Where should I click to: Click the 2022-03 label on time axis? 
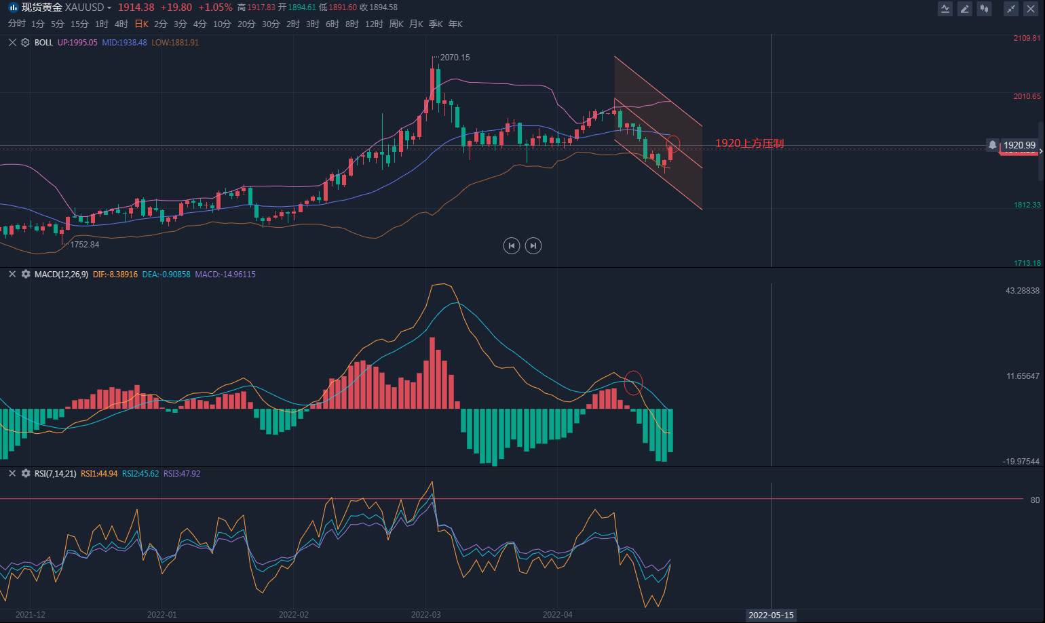point(426,615)
